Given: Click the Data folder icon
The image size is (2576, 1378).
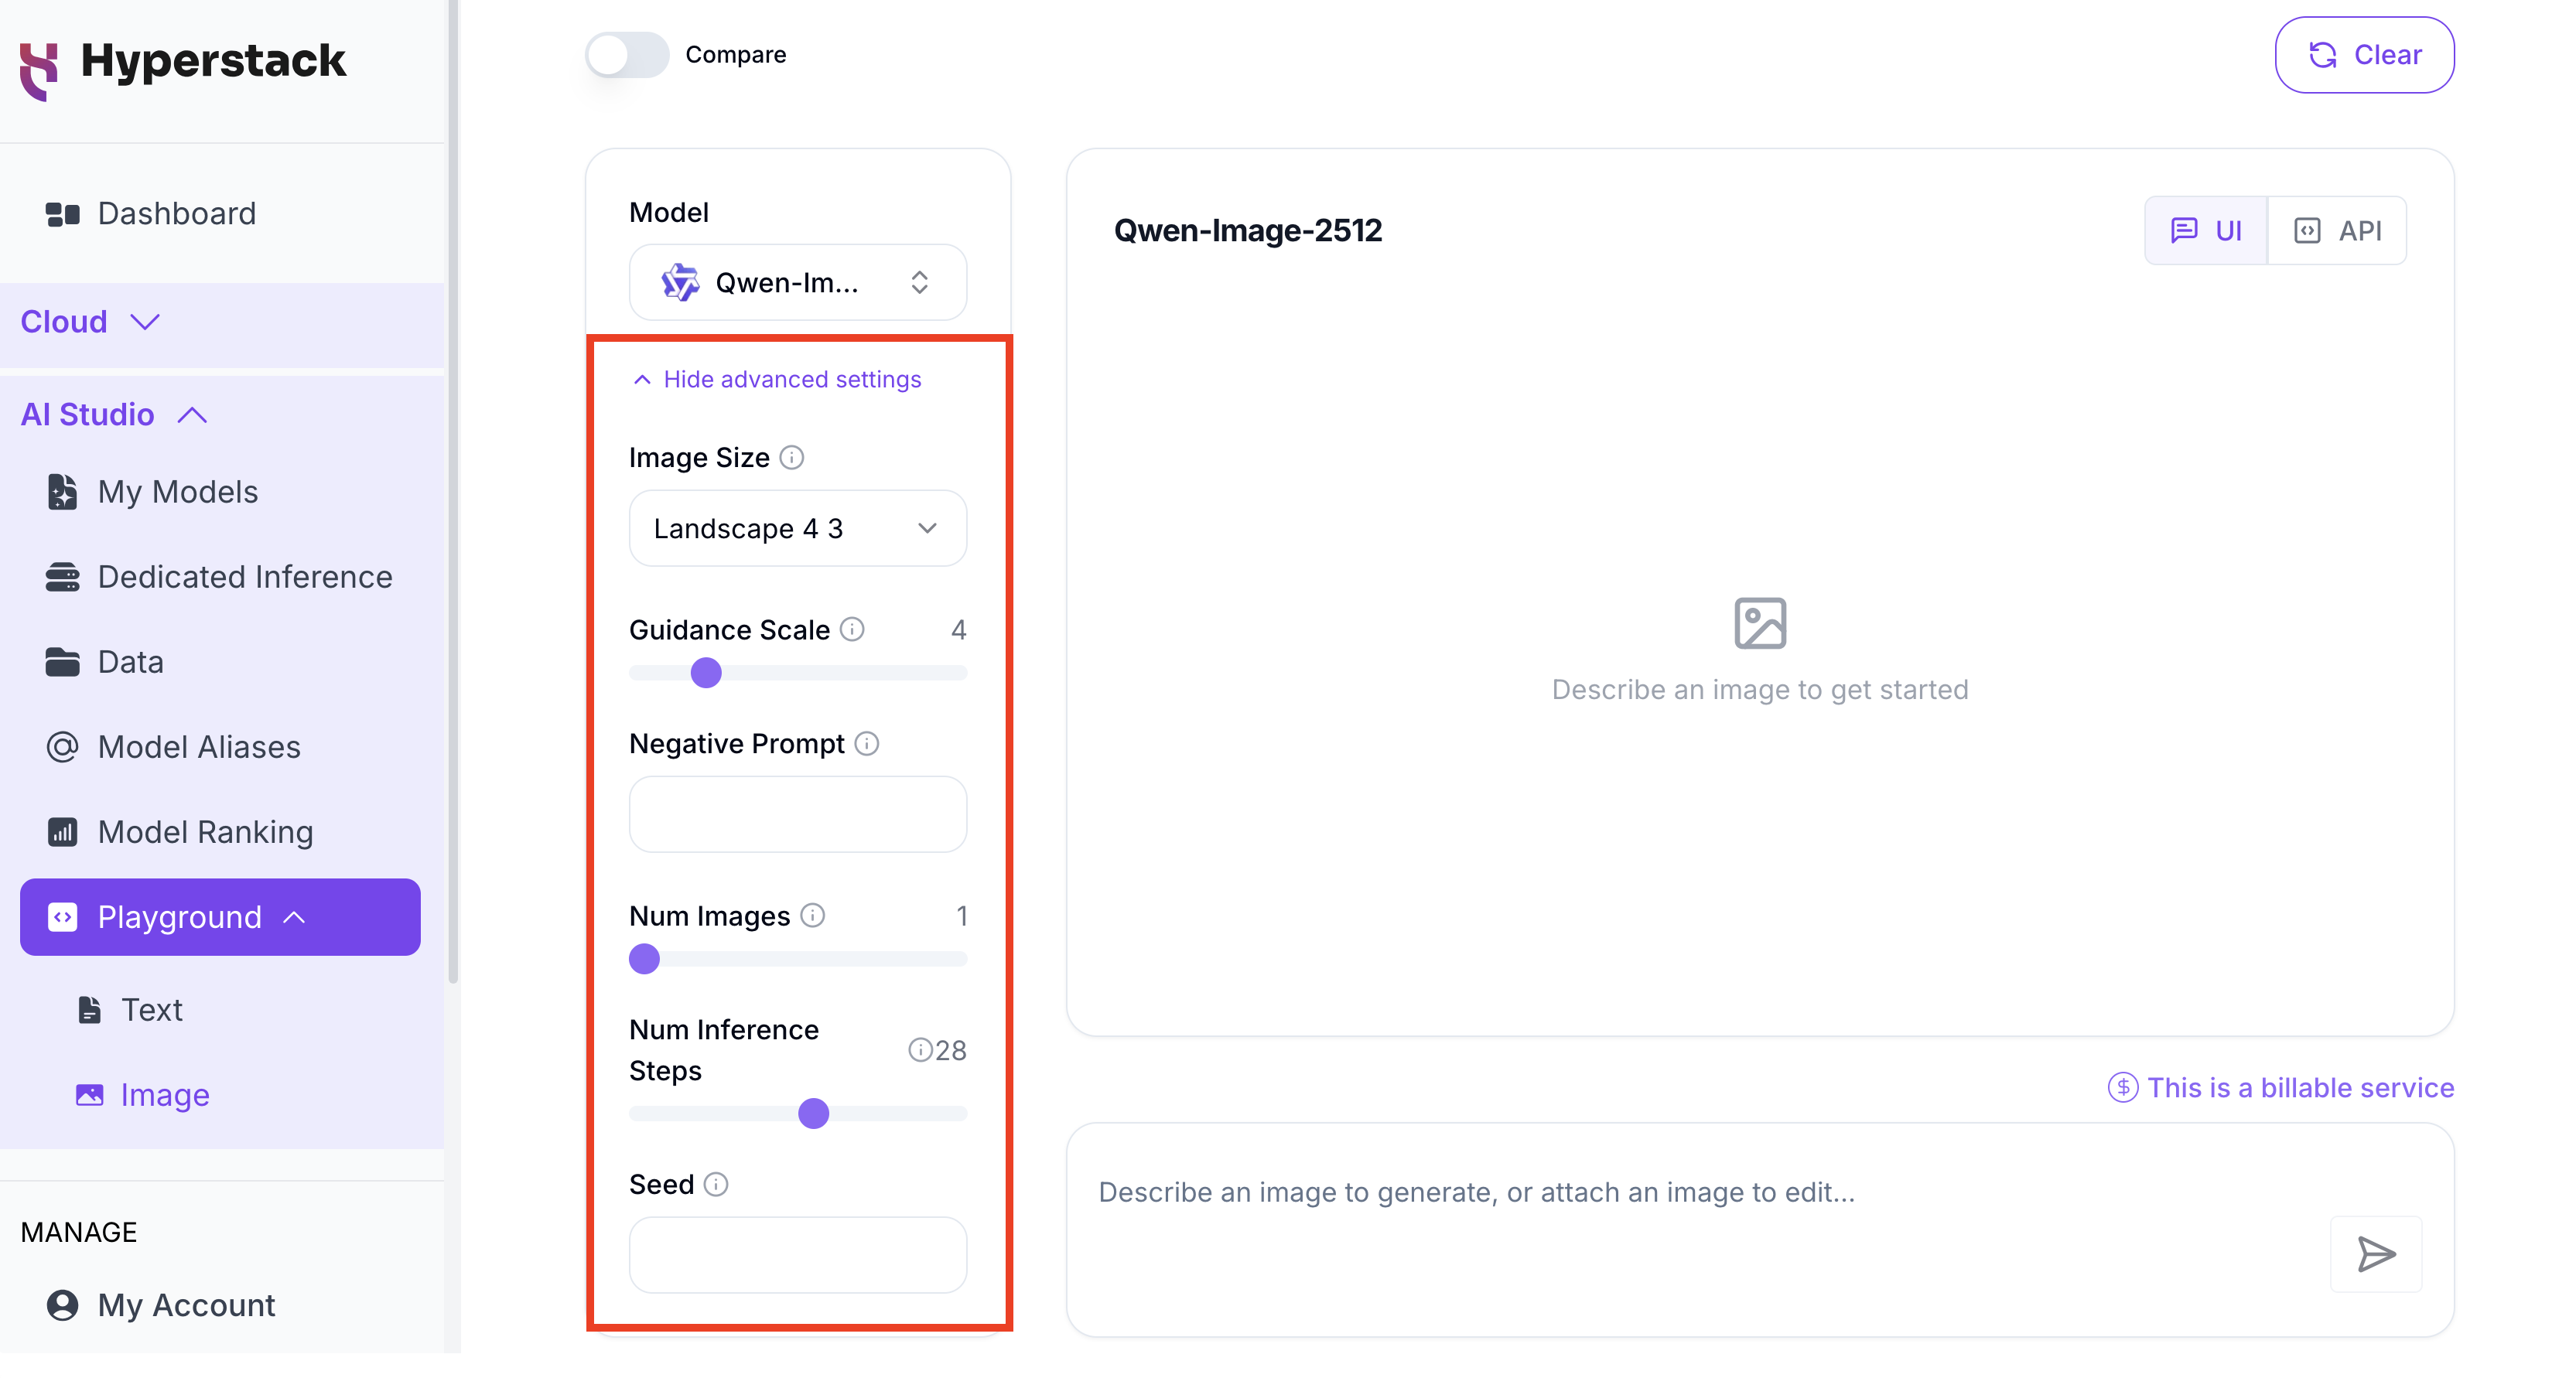Looking at the screenshot, I should (62, 661).
